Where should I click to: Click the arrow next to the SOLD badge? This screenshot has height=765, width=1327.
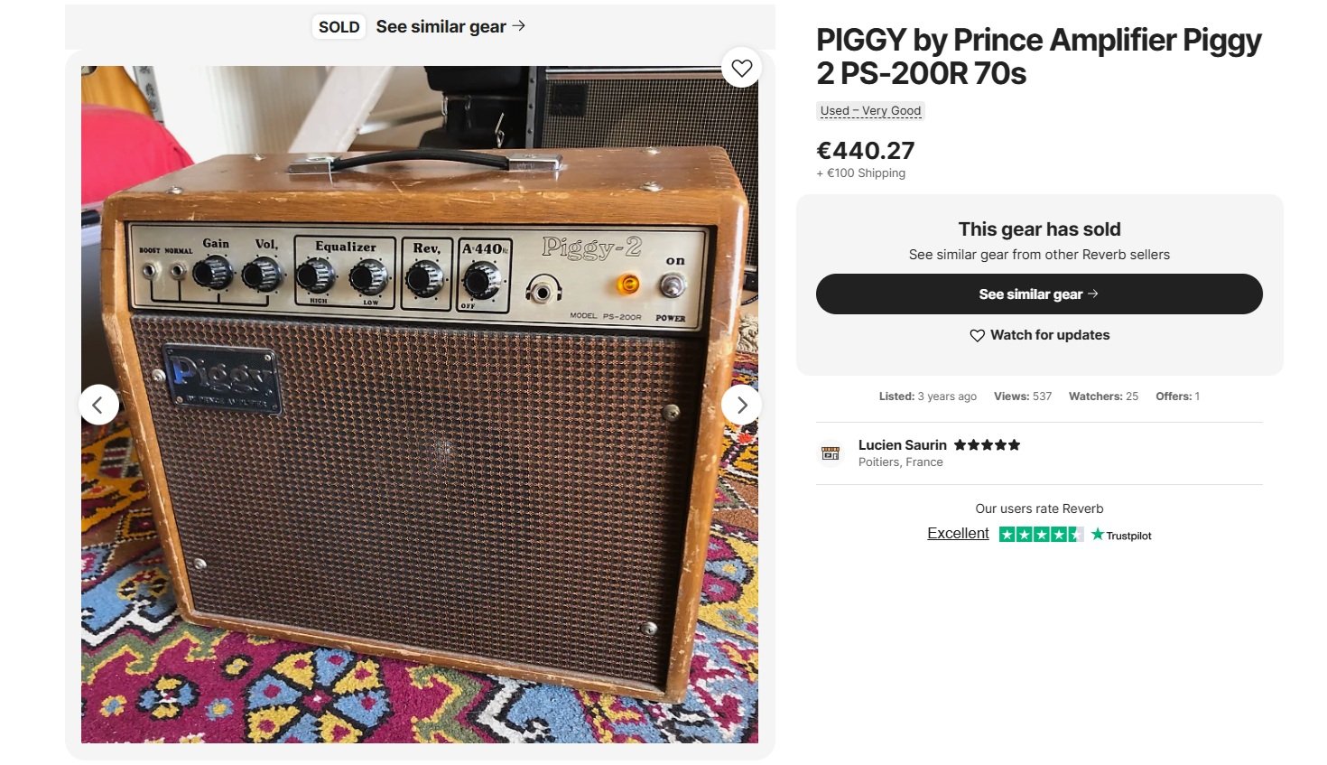519,26
